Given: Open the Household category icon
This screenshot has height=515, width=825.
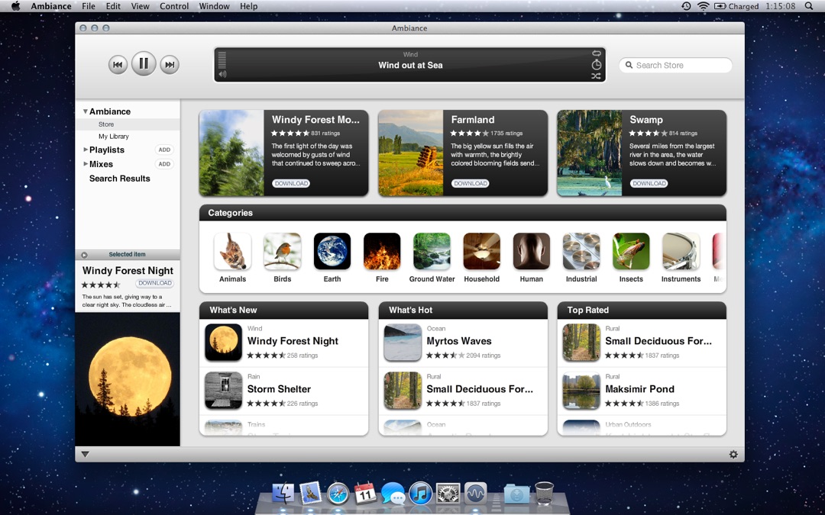Looking at the screenshot, I should coord(481,251).
